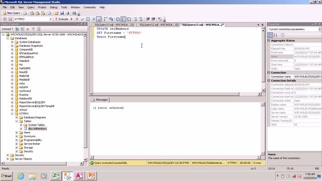Comment out the selected lines icon

pos(135,19)
